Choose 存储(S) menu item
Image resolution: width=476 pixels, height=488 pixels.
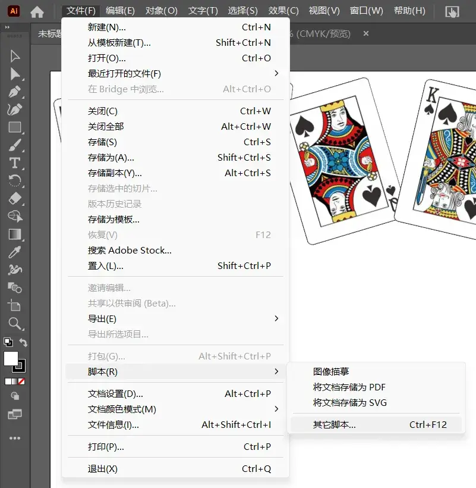click(175, 142)
